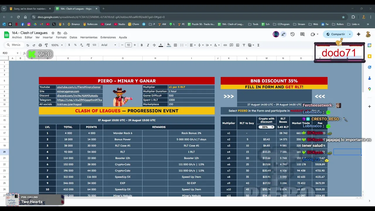Viewport: 375px width, 211px height.
Task: Open horizontal align dropdown
Action: (x=192, y=45)
